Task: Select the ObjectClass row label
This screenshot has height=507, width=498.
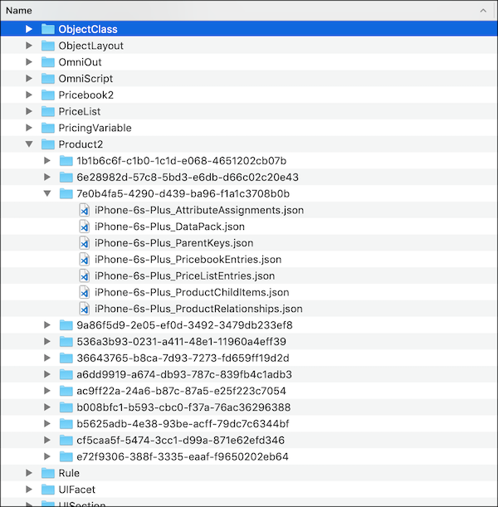Action: pyautogui.click(x=88, y=29)
